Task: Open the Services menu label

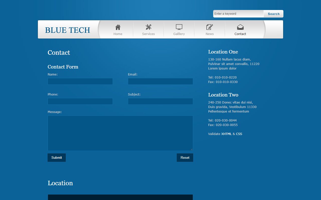Action: pos(148,34)
